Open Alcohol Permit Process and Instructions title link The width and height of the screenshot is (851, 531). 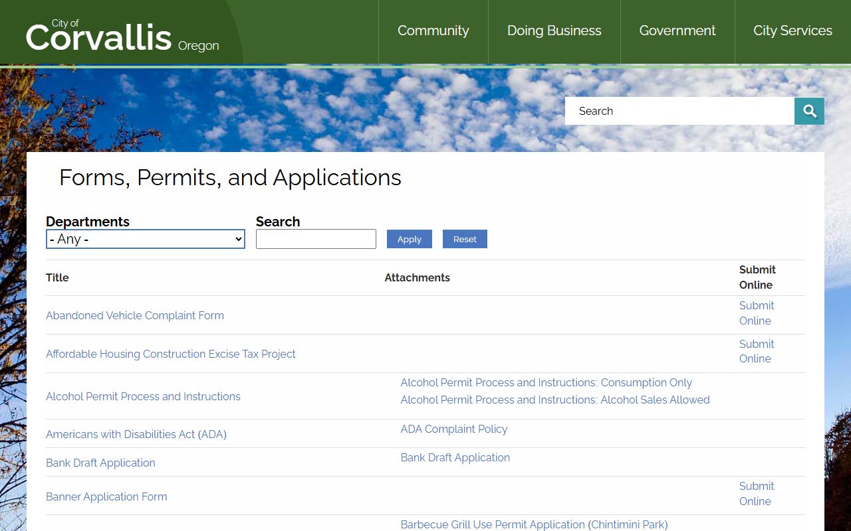143,396
